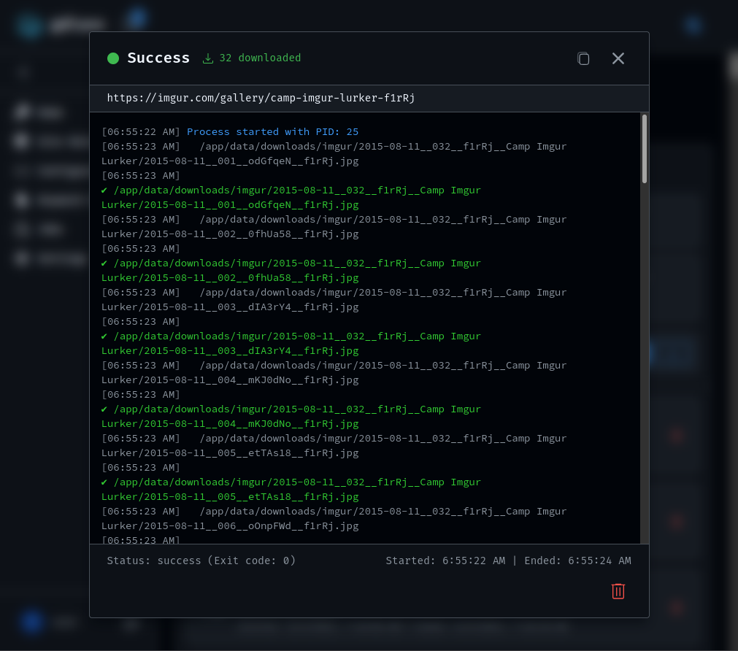Click the green checkmark for file 002 0fhUa58
This screenshot has height=651, width=738.
coord(104,263)
